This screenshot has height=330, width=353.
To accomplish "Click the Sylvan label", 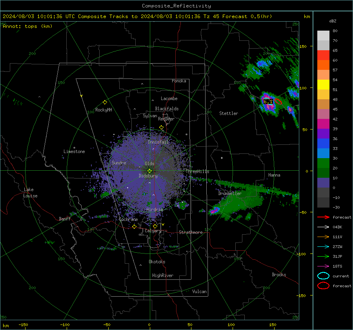I will pyautogui.click(x=150, y=116).
